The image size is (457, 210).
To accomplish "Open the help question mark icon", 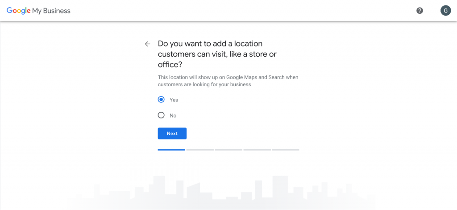I will [x=420, y=11].
